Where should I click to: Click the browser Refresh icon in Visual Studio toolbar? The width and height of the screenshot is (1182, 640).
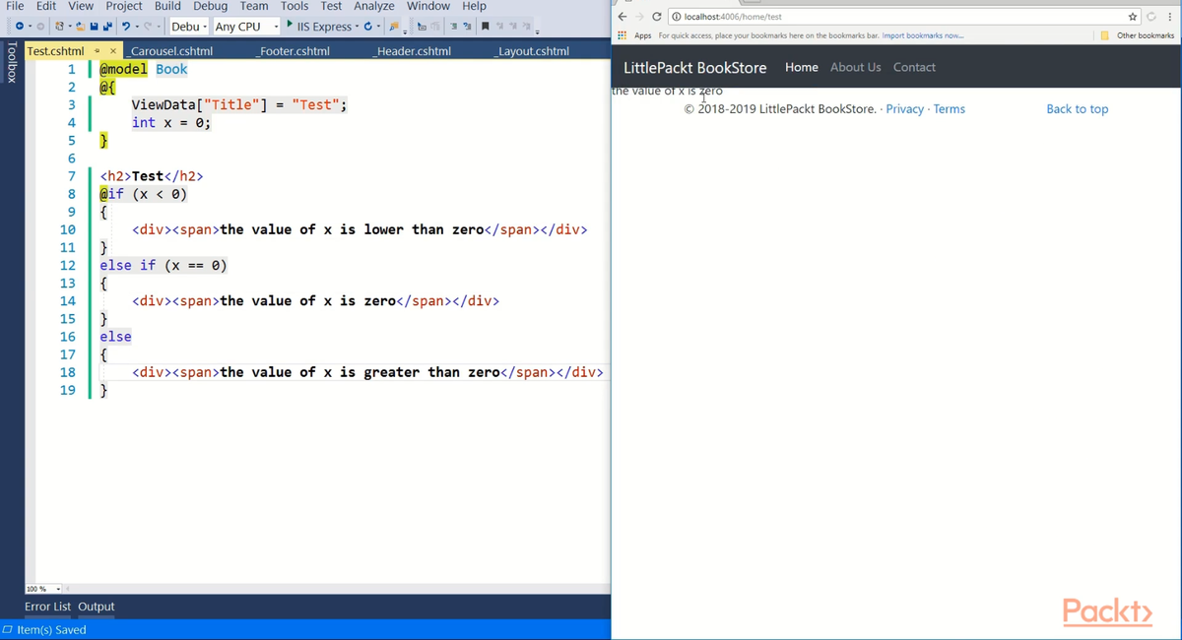click(x=367, y=27)
